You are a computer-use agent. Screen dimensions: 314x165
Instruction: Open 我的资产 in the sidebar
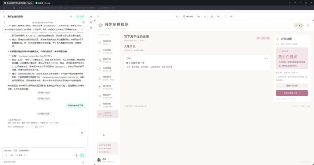click(107, 96)
